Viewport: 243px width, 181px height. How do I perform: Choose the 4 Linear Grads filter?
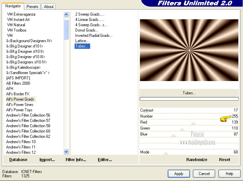point(90,20)
